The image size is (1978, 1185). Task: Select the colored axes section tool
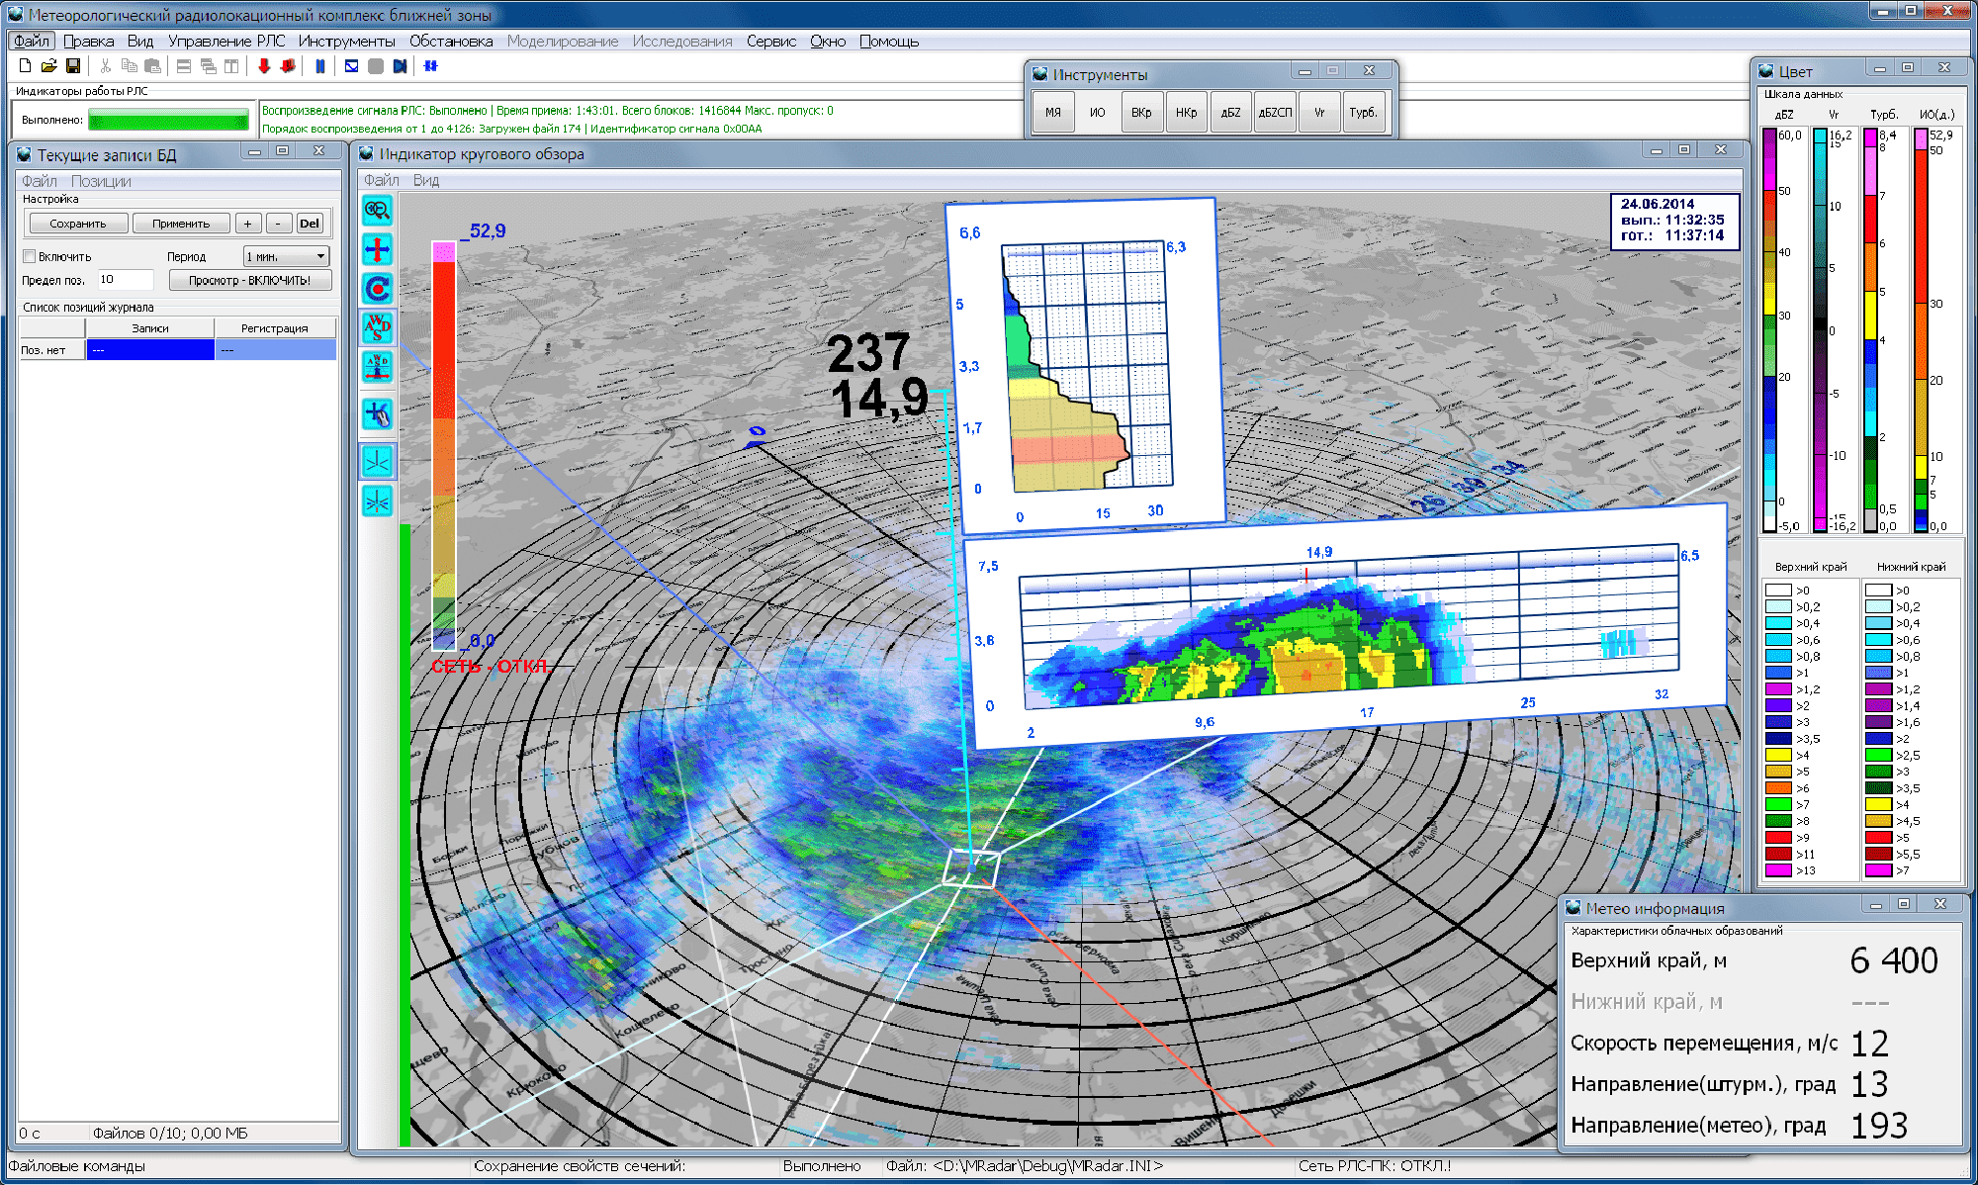click(x=378, y=501)
